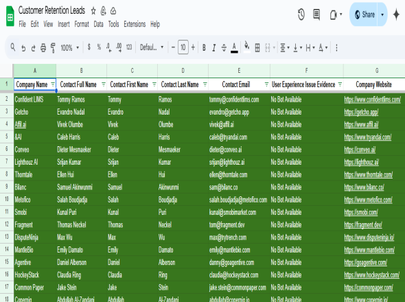Click the merge cells icon

(x=268, y=48)
